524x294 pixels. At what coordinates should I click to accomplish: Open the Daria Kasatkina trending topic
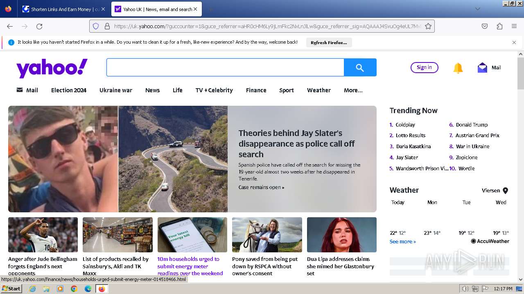point(413,146)
